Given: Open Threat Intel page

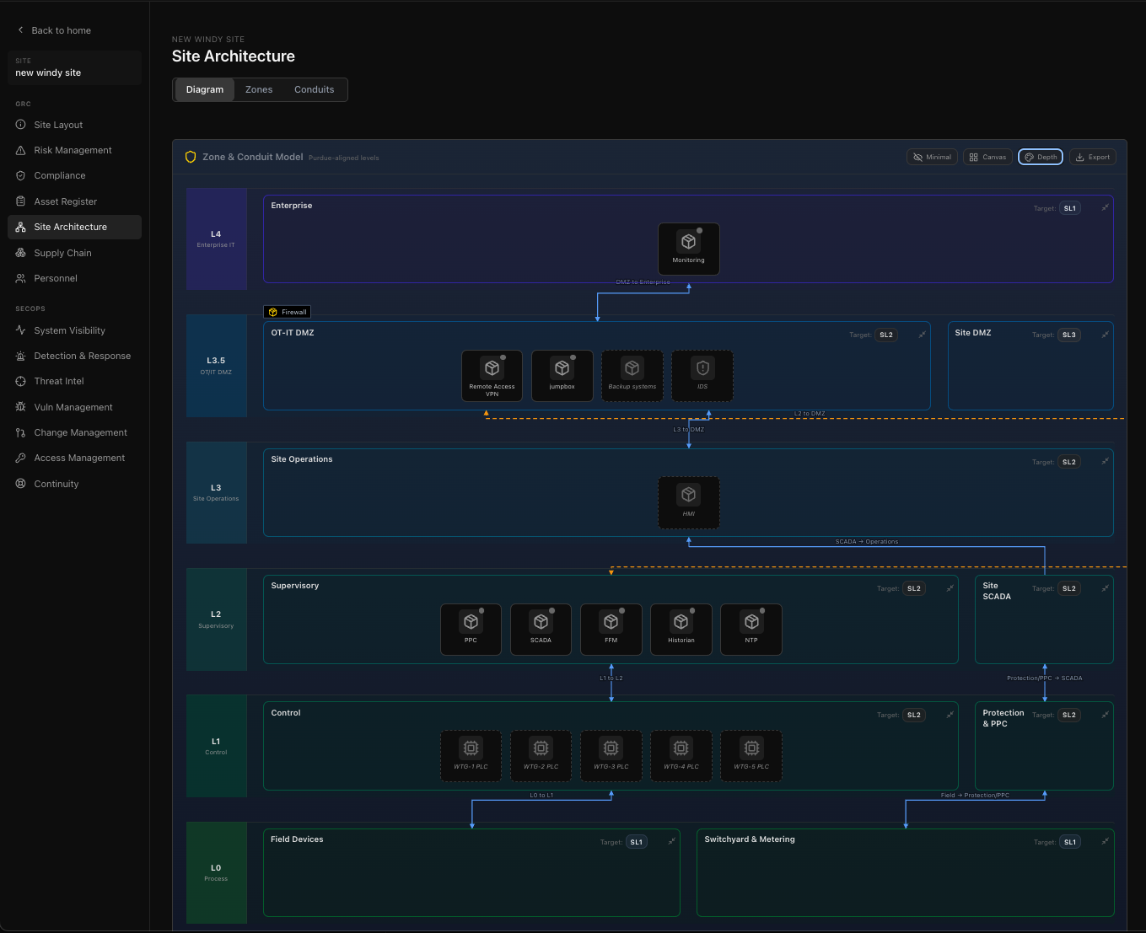Looking at the screenshot, I should (x=74, y=381).
